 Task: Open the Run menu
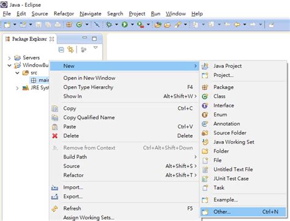coord(155,14)
